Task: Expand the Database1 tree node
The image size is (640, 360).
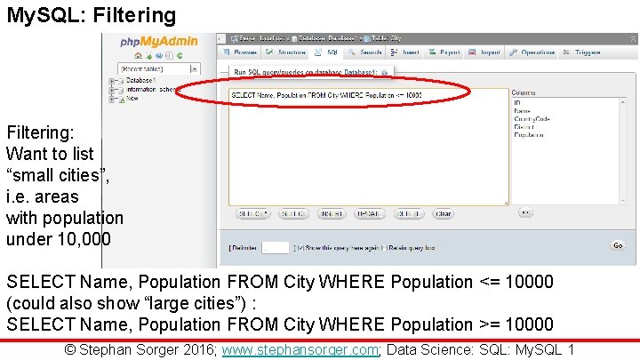Action: tap(111, 81)
